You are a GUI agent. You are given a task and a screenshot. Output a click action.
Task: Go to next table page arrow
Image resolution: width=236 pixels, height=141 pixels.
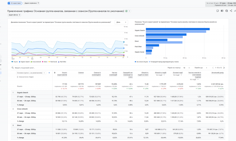click(224, 68)
